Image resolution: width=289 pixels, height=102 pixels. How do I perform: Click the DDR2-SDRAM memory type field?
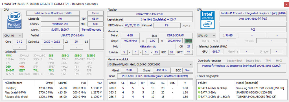[x=176, y=35]
